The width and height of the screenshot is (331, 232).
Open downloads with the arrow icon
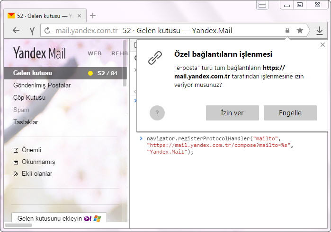pos(320,31)
